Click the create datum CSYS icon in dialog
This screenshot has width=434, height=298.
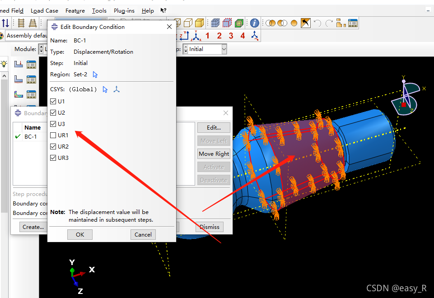click(117, 89)
